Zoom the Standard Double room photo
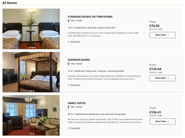The height and width of the screenshot is (138, 185). [57, 47]
